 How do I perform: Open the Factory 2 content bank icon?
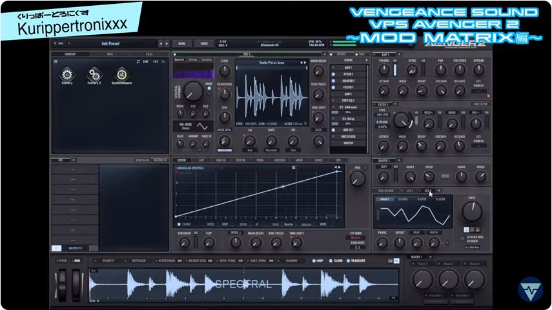[x=94, y=75]
